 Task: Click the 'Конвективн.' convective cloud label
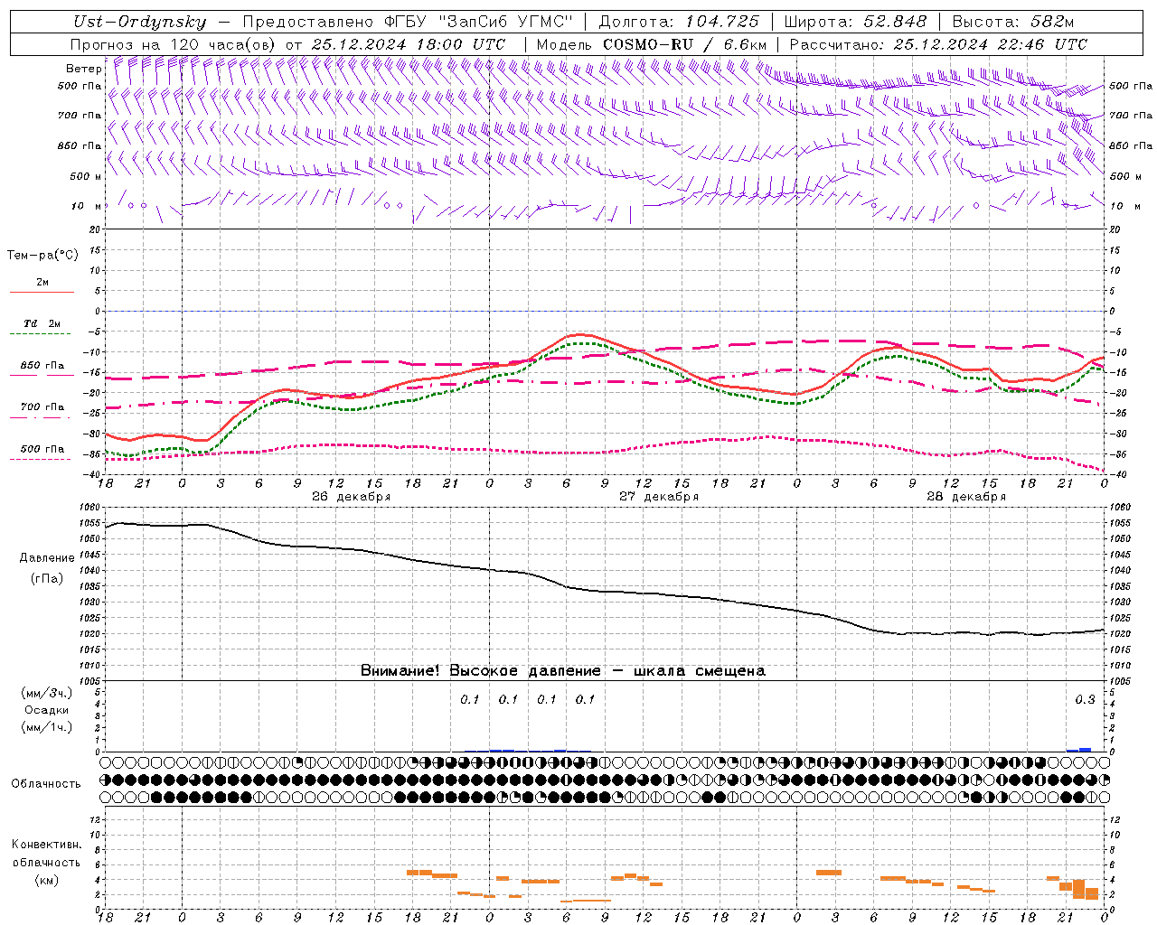[x=46, y=845]
